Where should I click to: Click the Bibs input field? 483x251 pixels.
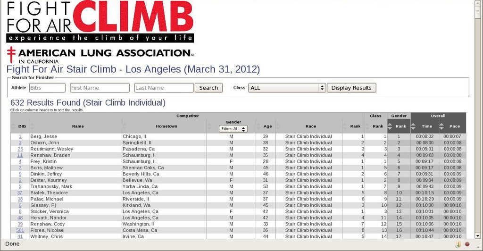pos(47,88)
